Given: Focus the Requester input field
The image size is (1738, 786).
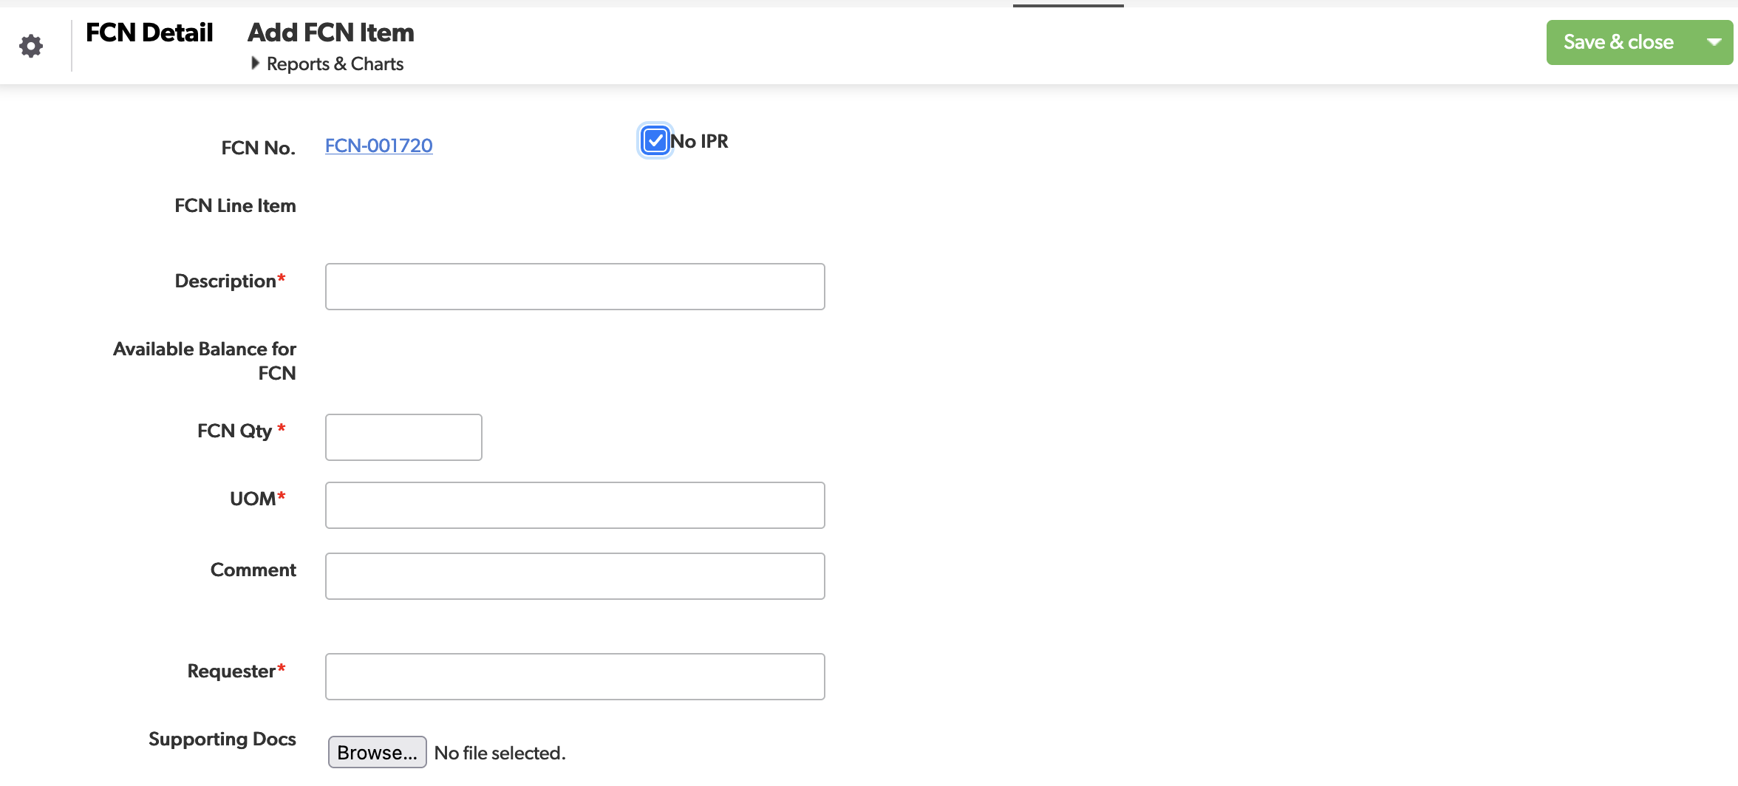Looking at the screenshot, I should (x=575, y=677).
